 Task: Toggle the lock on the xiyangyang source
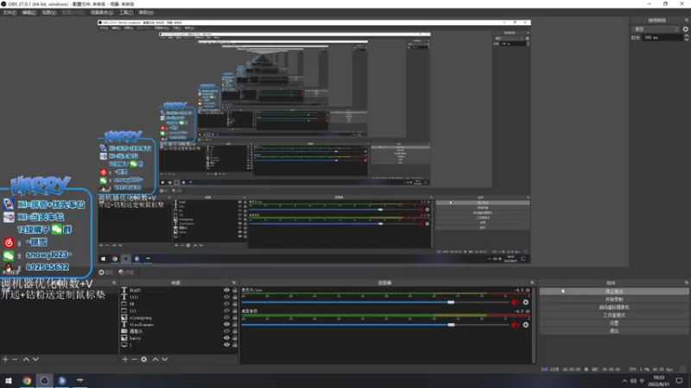234,317
